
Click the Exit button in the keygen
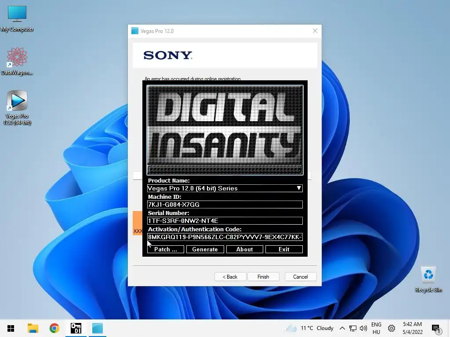pos(284,249)
